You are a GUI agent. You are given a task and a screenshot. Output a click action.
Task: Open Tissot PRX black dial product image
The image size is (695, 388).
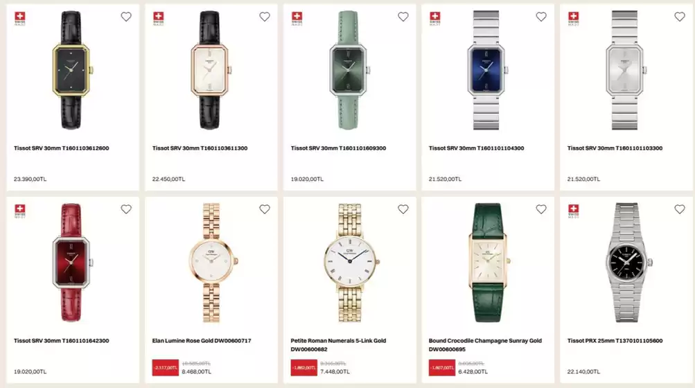[626, 262]
